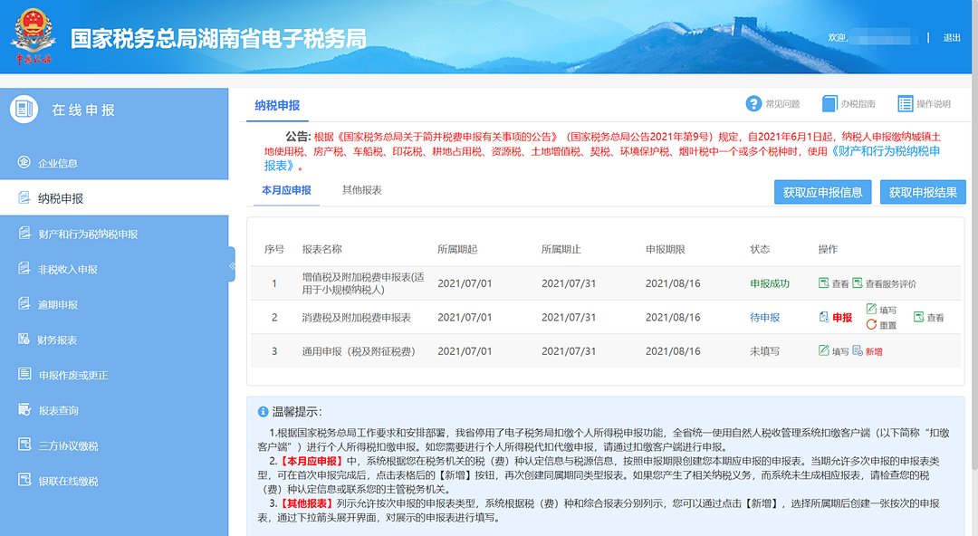
Task: Click the 申报 document icon in 消费税 row
Action: point(824,317)
